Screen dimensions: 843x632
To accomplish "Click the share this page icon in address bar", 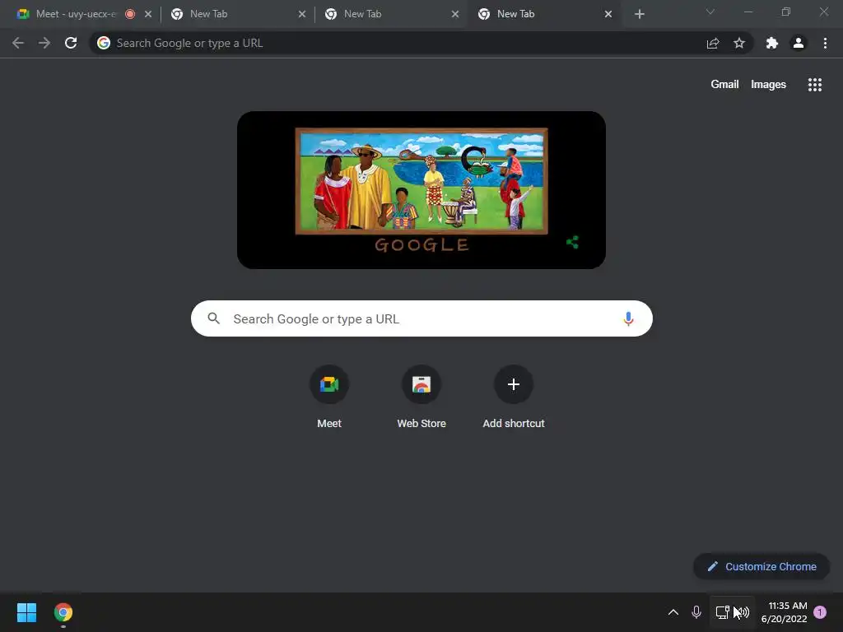I will point(713,44).
